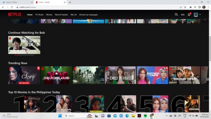
Task: Click the Netflix profile avatar
Action: click(x=196, y=15)
